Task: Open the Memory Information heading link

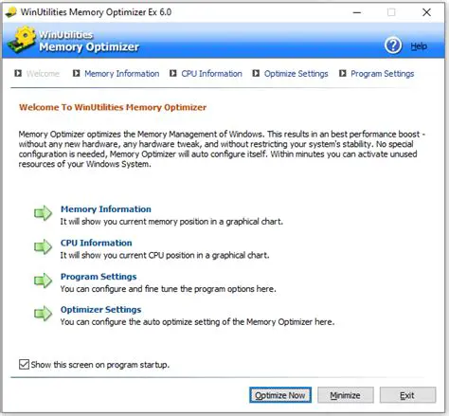Action: [x=106, y=209]
